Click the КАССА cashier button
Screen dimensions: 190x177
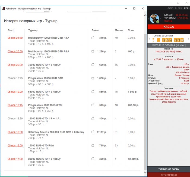coord(169,27)
